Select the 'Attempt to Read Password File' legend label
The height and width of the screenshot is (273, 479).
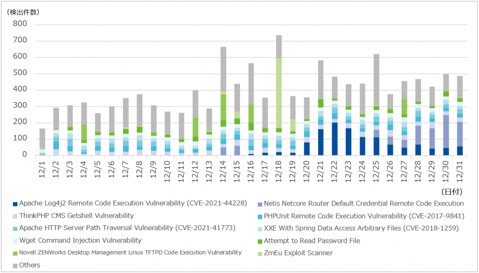(312, 241)
